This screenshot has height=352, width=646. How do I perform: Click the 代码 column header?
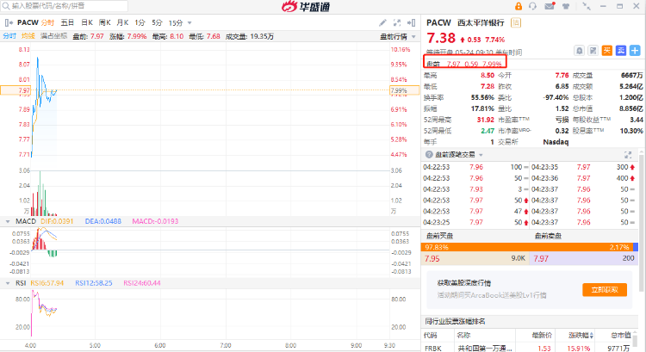point(430,336)
